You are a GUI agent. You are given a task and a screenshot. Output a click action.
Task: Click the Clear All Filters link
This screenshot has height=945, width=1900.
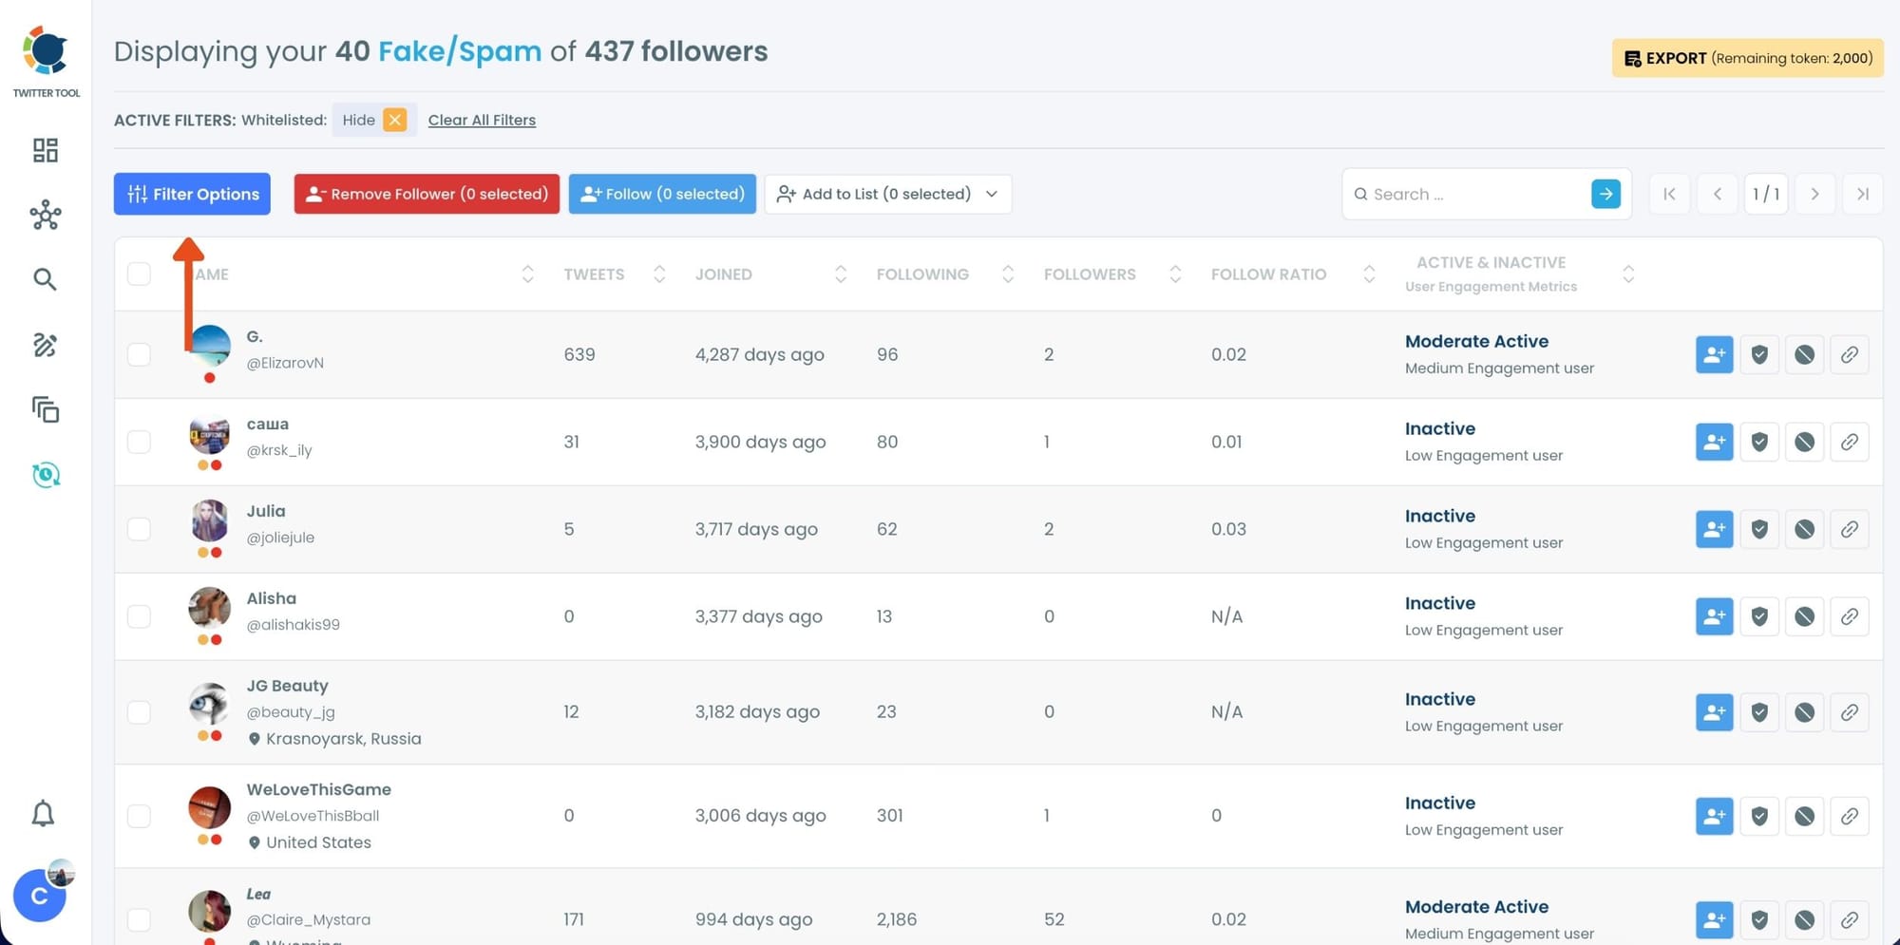point(482,120)
